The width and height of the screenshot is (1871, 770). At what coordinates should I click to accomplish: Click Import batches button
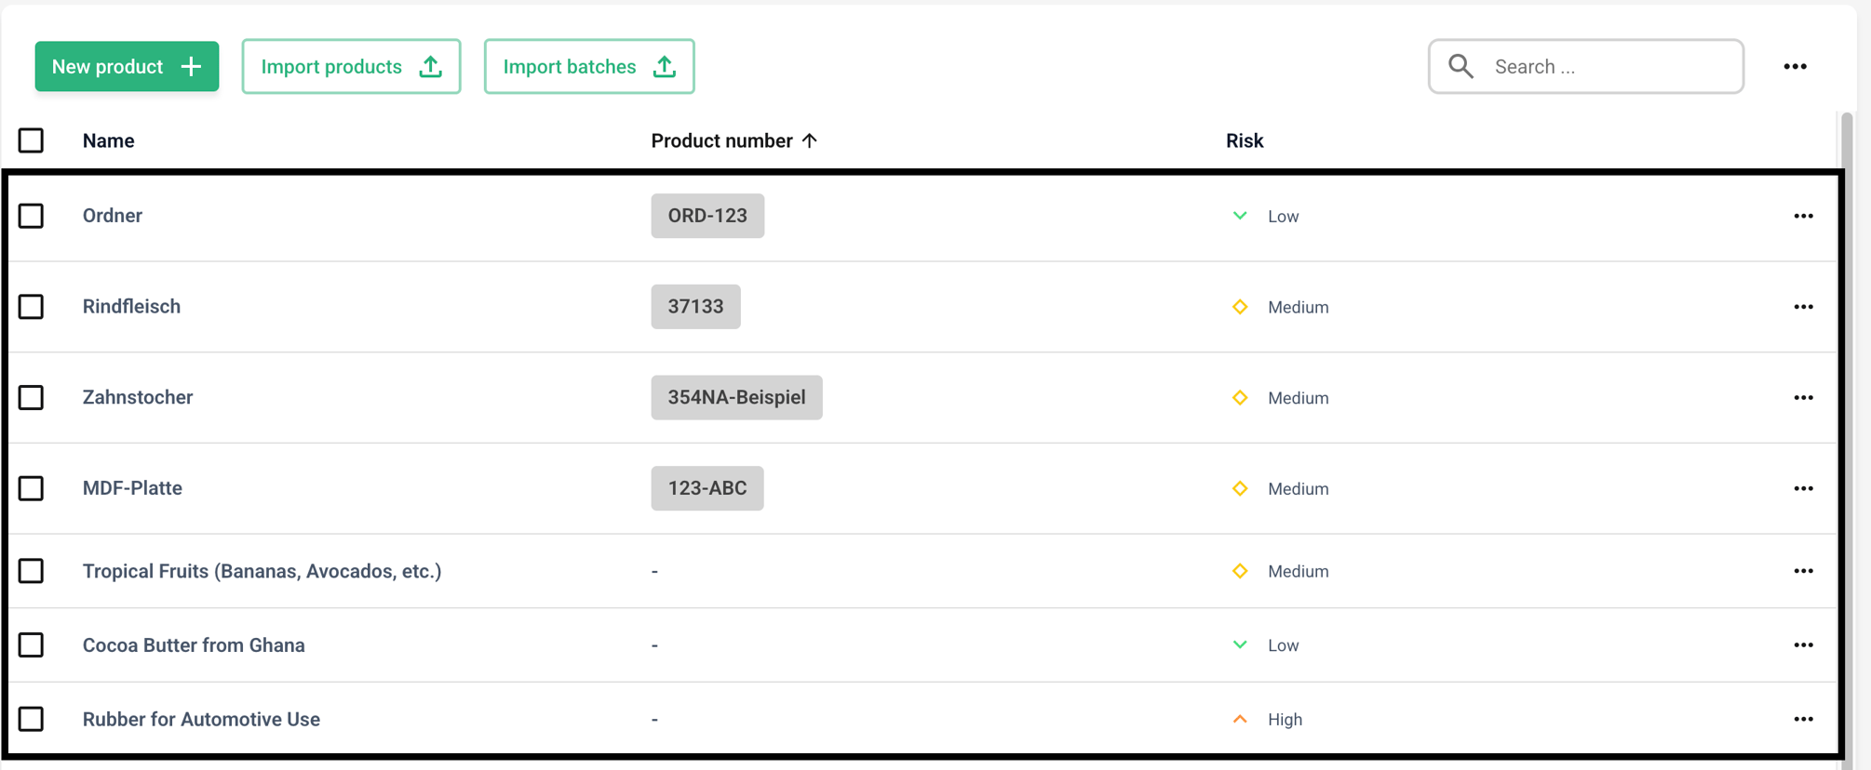(589, 67)
